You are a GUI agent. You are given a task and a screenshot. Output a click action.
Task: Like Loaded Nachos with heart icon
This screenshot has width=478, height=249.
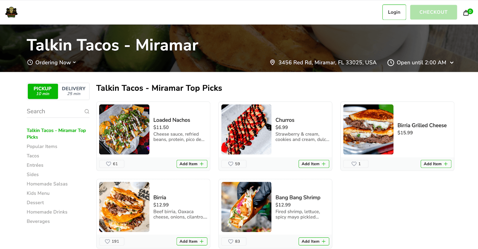(x=109, y=164)
